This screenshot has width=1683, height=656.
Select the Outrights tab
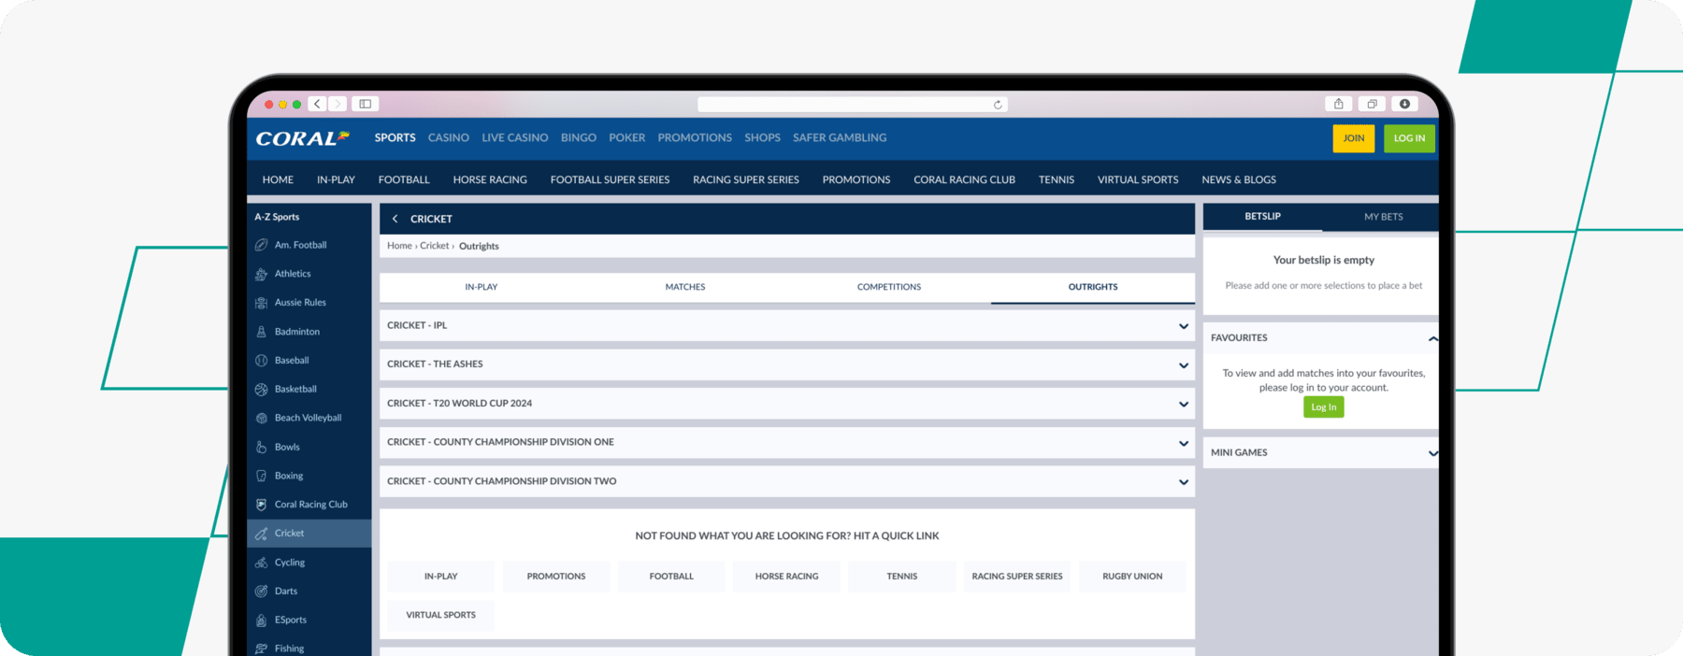point(1093,287)
